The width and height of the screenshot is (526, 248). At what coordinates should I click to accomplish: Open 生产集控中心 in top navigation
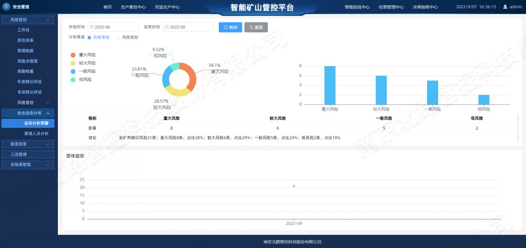tap(133, 7)
